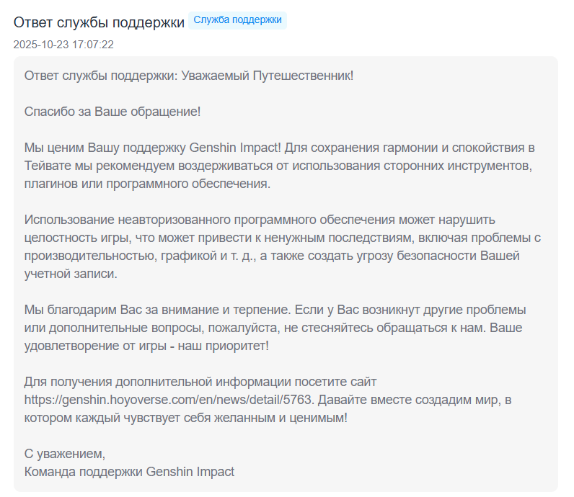574x497 pixels.
Task: Click the signature "Команда поддержки Genshin Impact"
Action: pyautogui.click(x=129, y=473)
